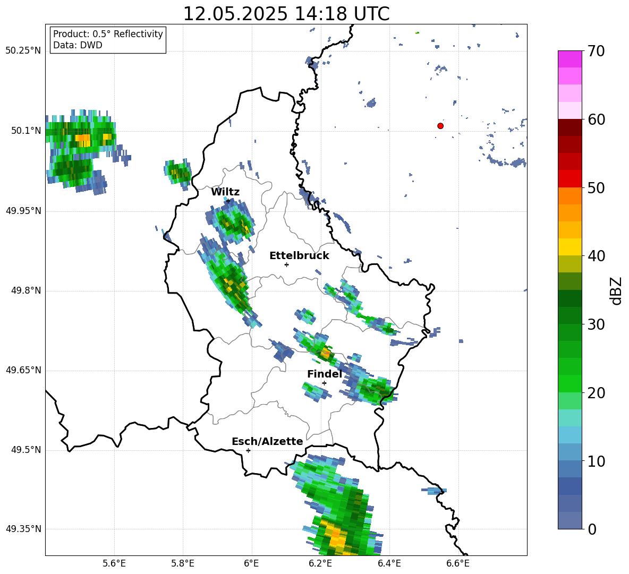Click the cross marker under Esch/Alzette
The height and width of the screenshot is (574, 629).
point(248,450)
